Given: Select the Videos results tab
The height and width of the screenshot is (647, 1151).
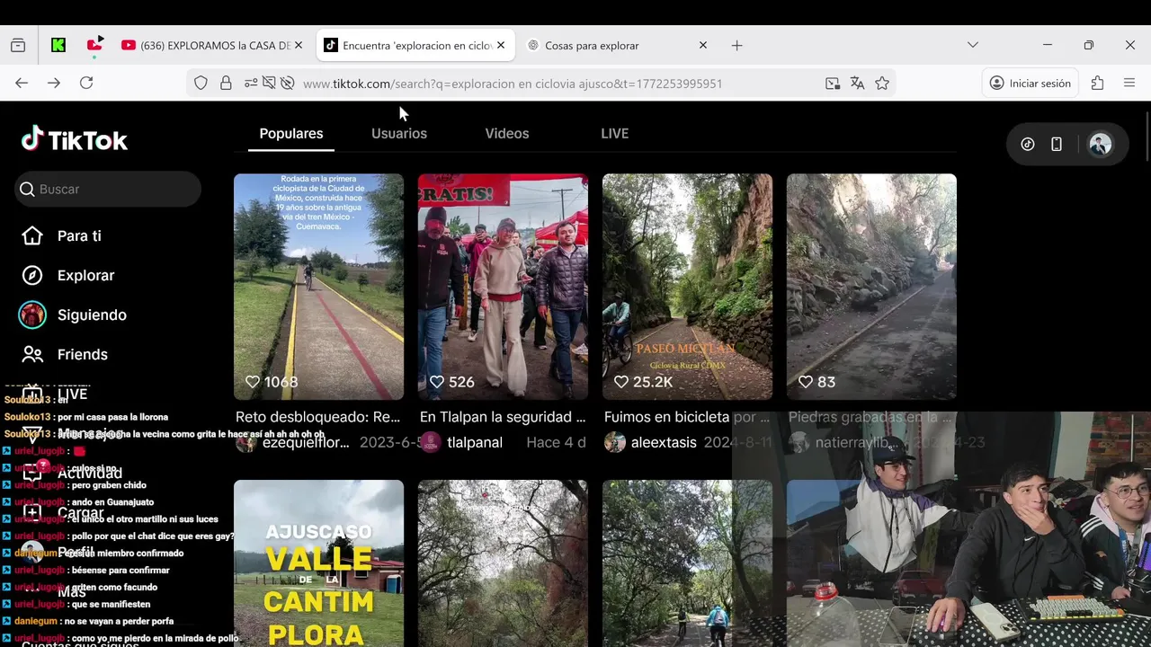Looking at the screenshot, I should point(507,133).
